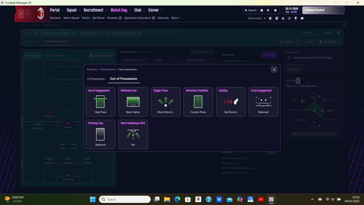Show hidden system tray icons
Screen dimensions: 364x205
pyautogui.click(x=313, y=199)
